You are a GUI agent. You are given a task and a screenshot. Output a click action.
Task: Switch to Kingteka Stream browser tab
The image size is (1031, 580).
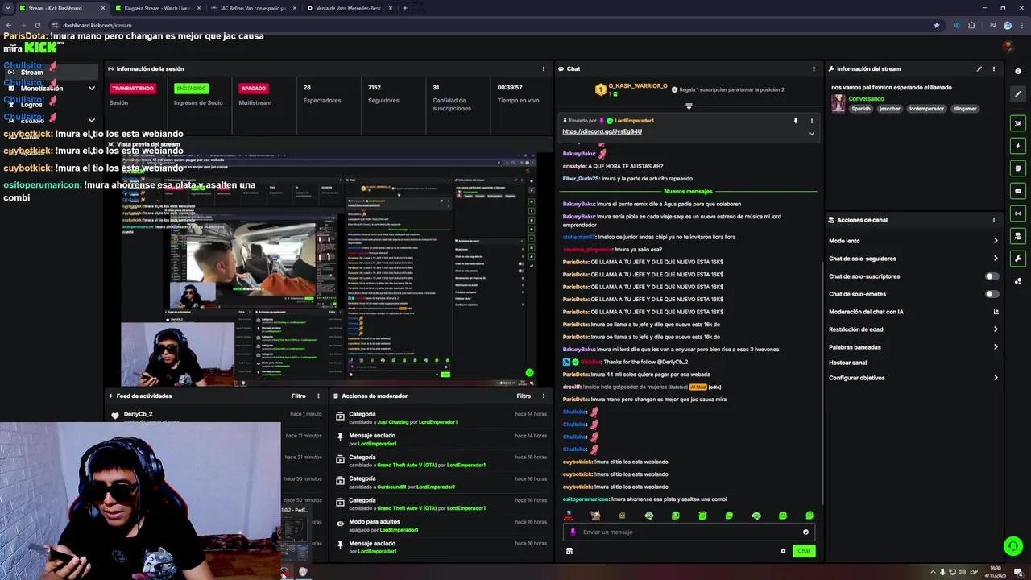click(157, 8)
